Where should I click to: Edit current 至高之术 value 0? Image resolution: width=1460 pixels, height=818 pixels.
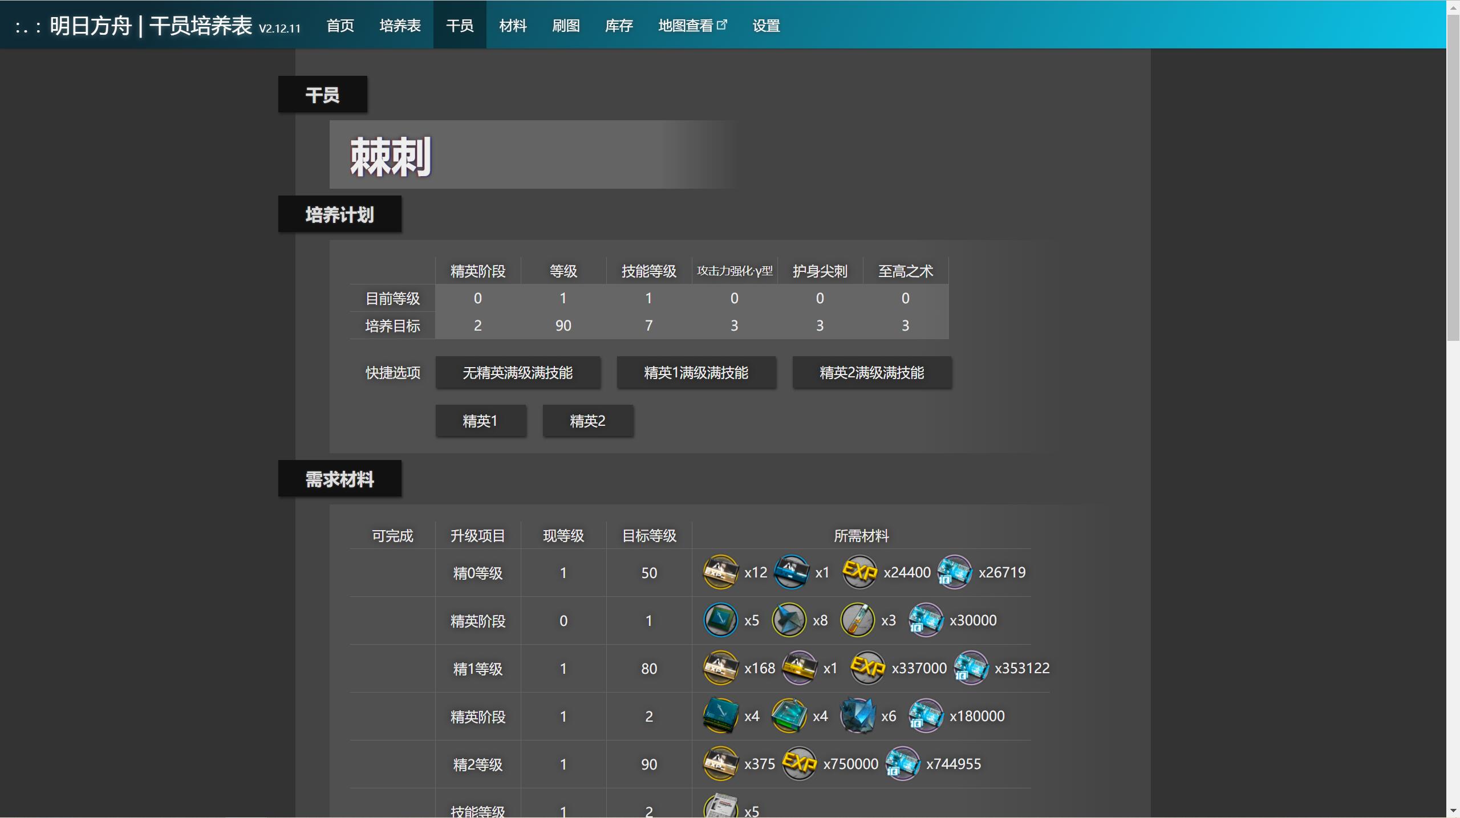[906, 298]
